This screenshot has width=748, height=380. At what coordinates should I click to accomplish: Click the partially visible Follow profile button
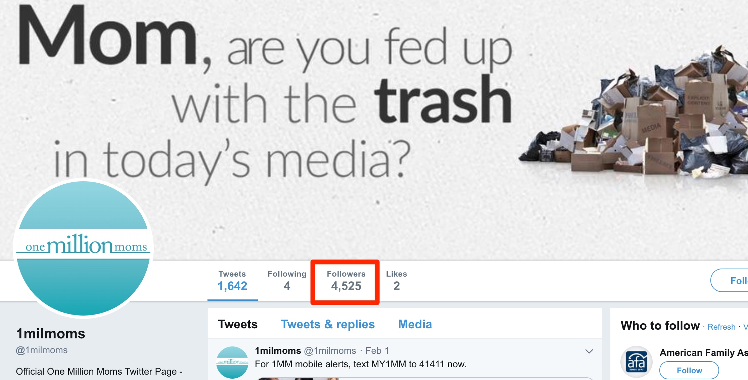click(x=730, y=280)
